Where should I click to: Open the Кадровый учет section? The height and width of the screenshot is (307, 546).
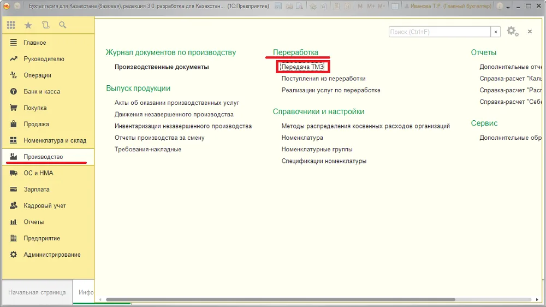(x=48, y=205)
